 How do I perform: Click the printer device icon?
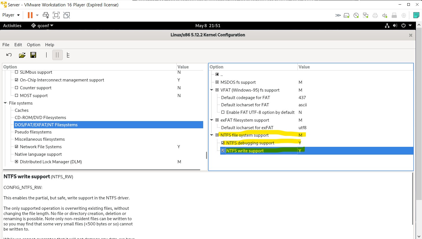pos(375,15)
